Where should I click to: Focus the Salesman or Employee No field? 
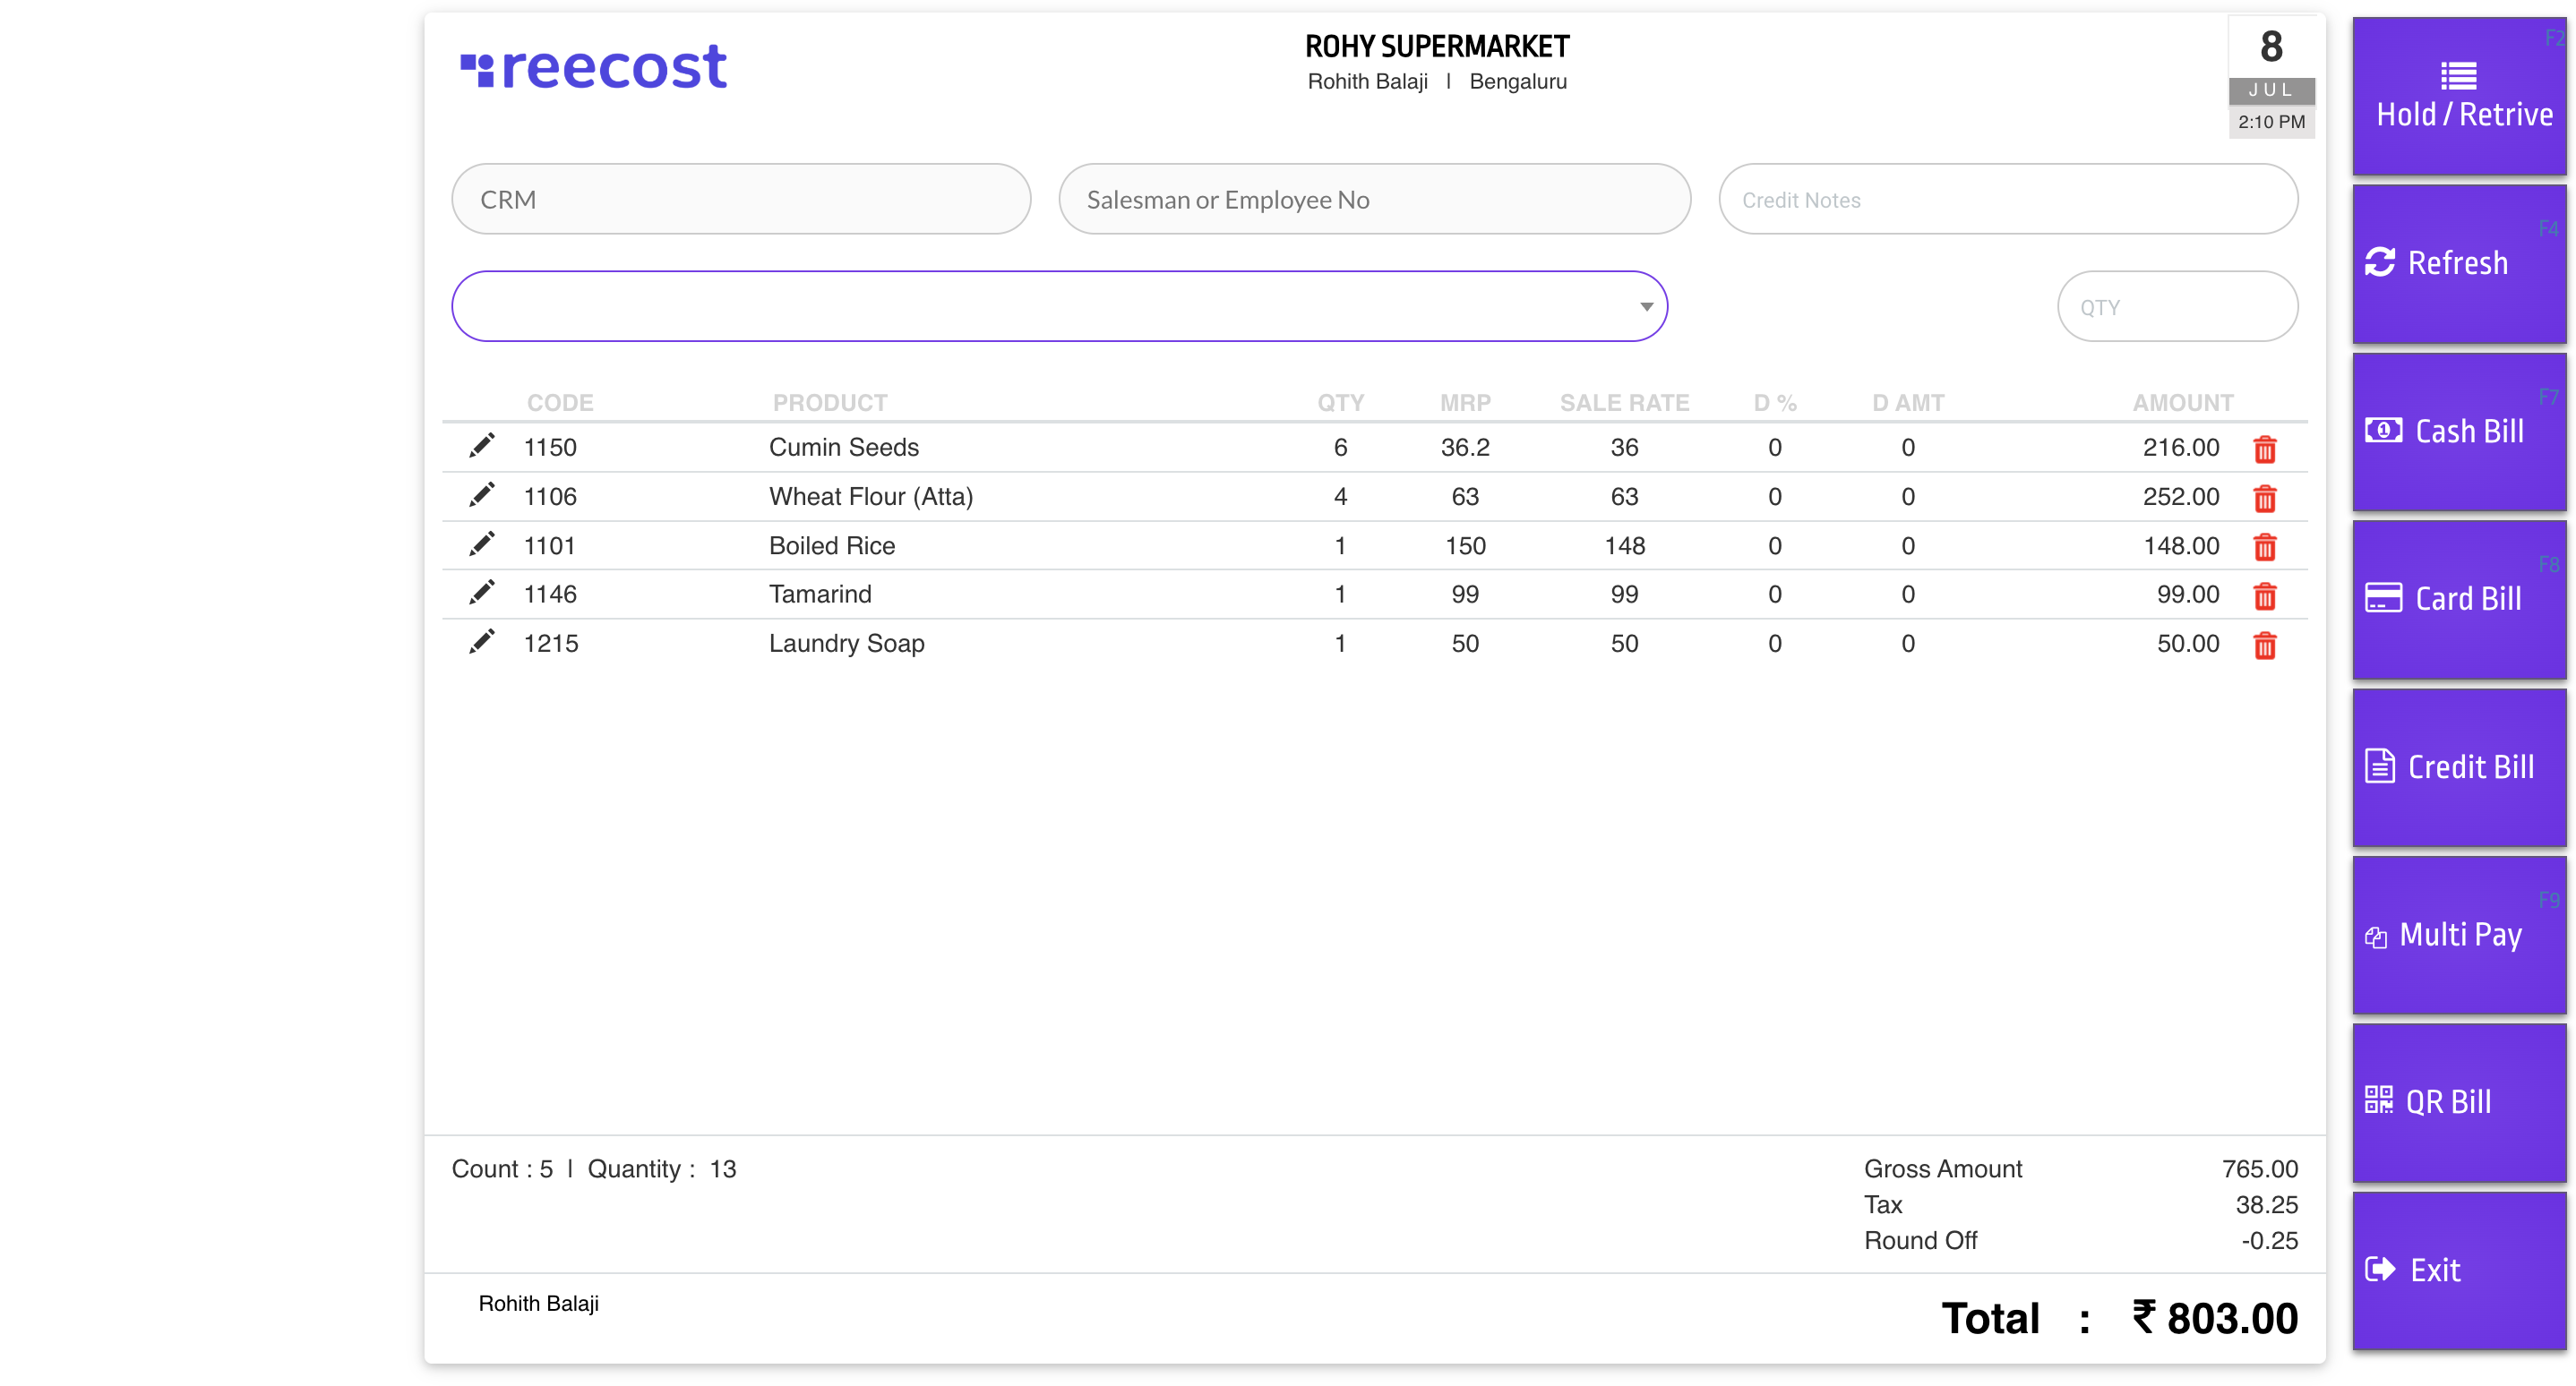click(1374, 200)
